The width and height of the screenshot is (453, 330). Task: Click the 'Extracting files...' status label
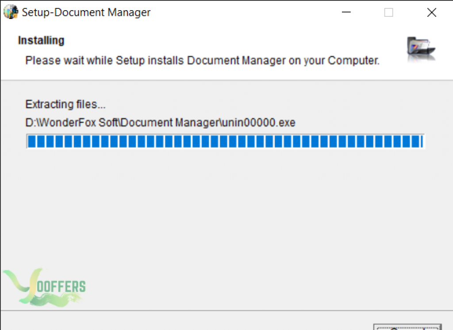pyautogui.click(x=65, y=104)
